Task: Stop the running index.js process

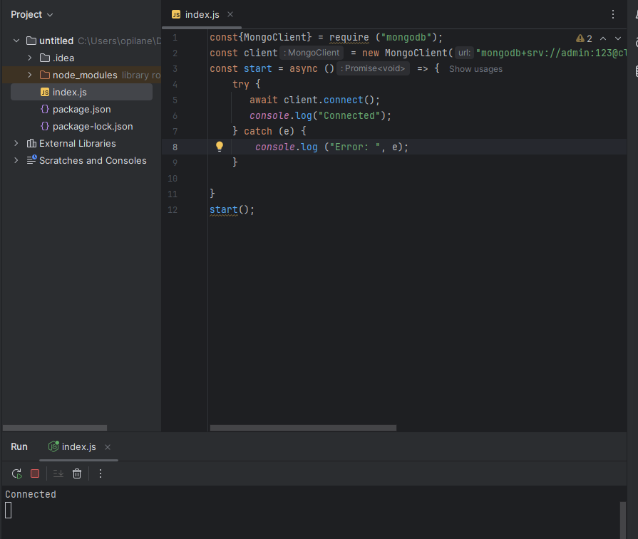Action: (x=35, y=473)
